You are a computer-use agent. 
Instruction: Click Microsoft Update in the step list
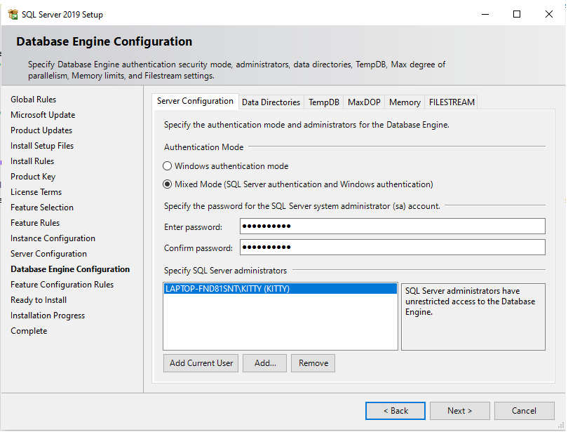point(43,115)
